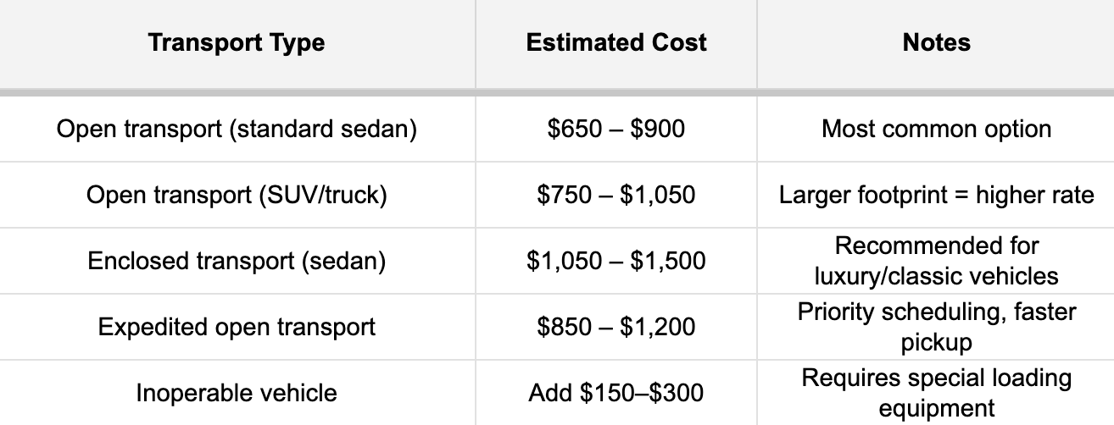
Task: Select the Most common option note
Action: (x=936, y=130)
